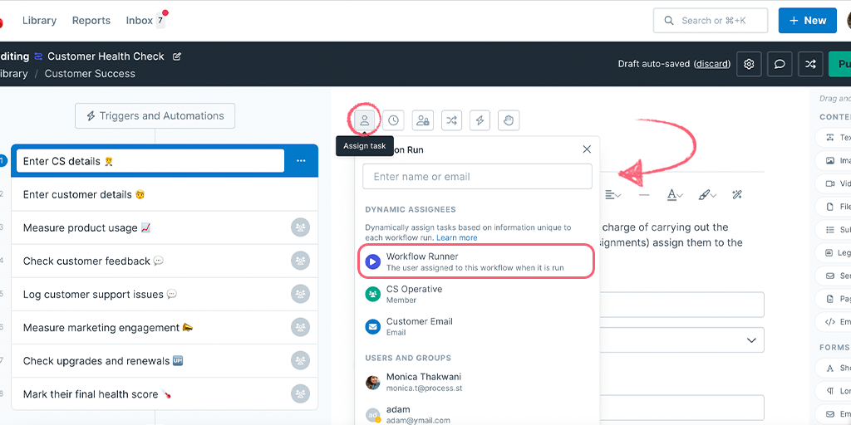Edit the workflow name pencil icon

[x=176, y=56]
